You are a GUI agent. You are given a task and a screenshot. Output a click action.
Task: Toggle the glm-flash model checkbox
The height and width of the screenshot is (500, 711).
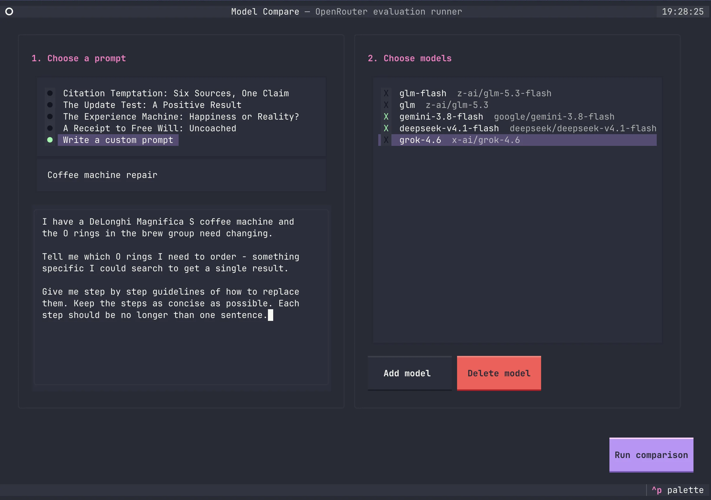pos(386,93)
